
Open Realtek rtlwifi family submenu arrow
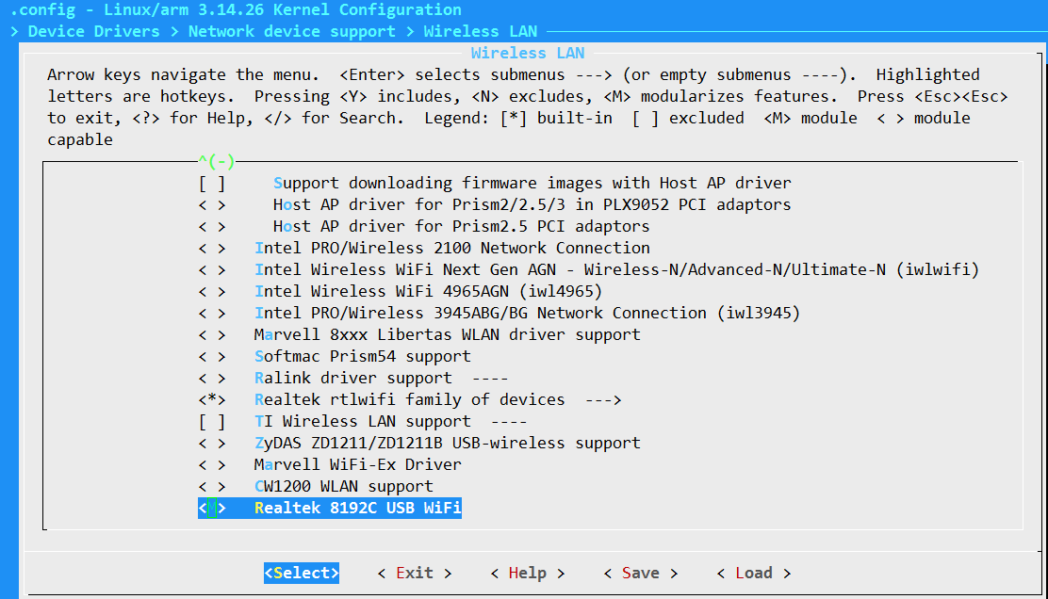602,399
